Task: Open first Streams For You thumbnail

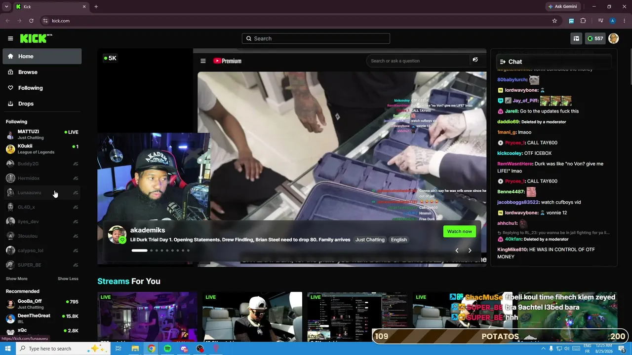Action: click(147, 316)
